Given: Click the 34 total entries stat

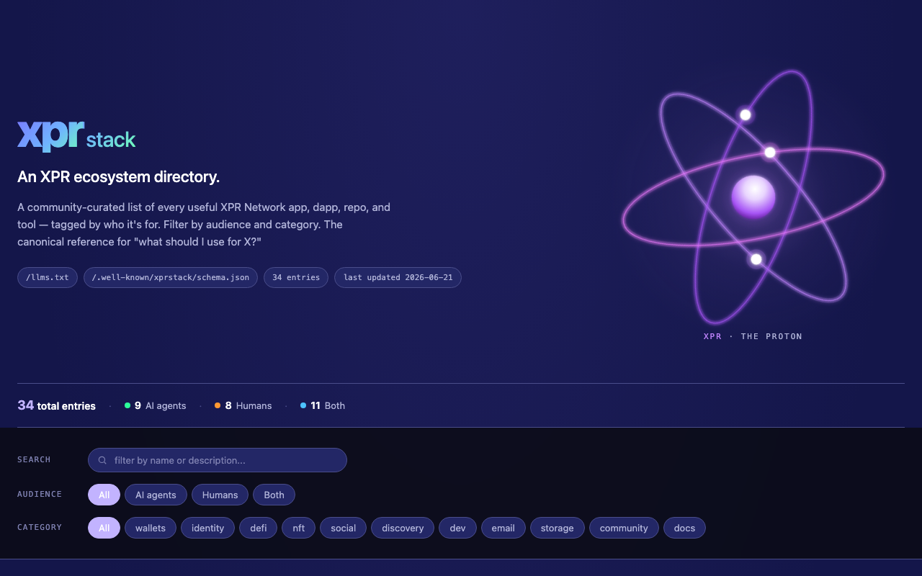Looking at the screenshot, I should [56, 405].
